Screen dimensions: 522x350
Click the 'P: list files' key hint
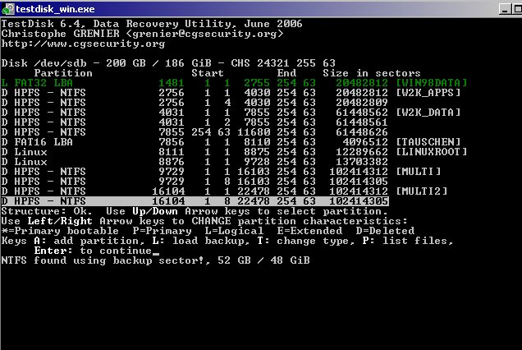pos(408,241)
